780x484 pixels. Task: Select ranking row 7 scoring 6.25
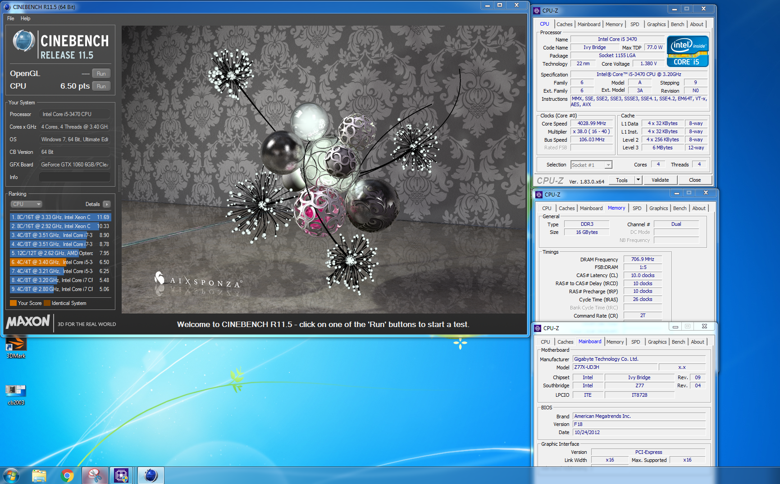[60, 271]
